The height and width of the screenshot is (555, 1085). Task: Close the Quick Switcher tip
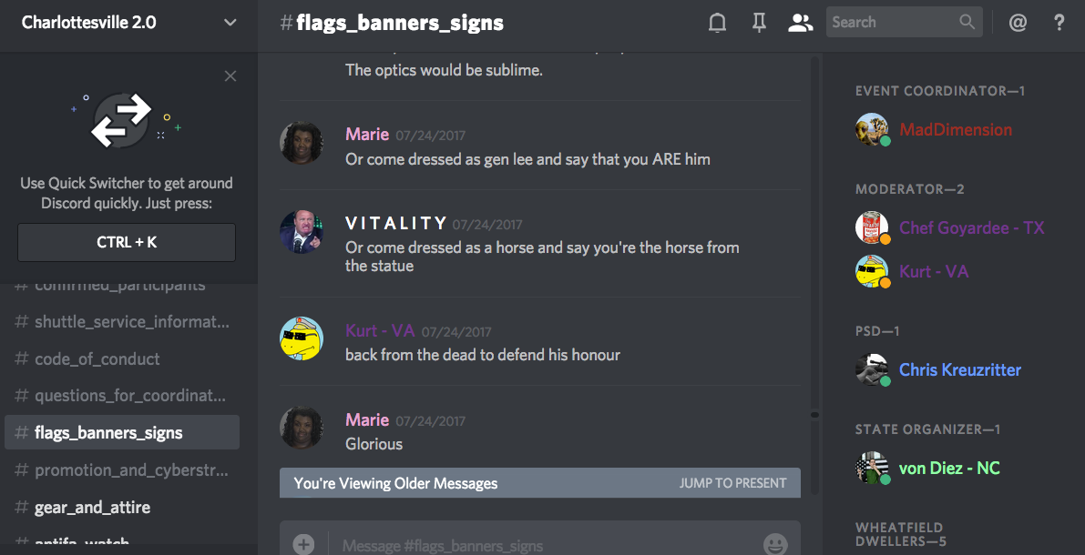230,76
